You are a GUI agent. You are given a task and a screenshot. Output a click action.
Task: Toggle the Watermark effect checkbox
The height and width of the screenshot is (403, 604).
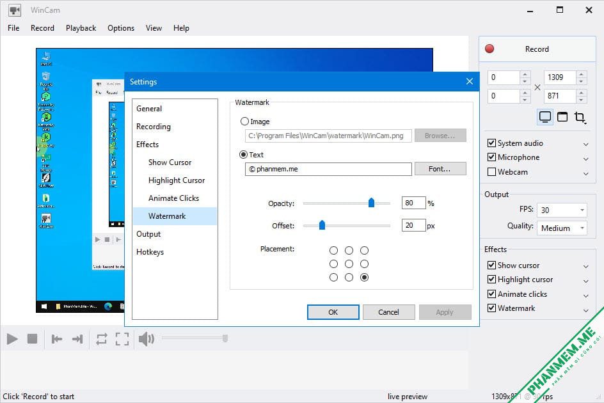tap(491, 308)
